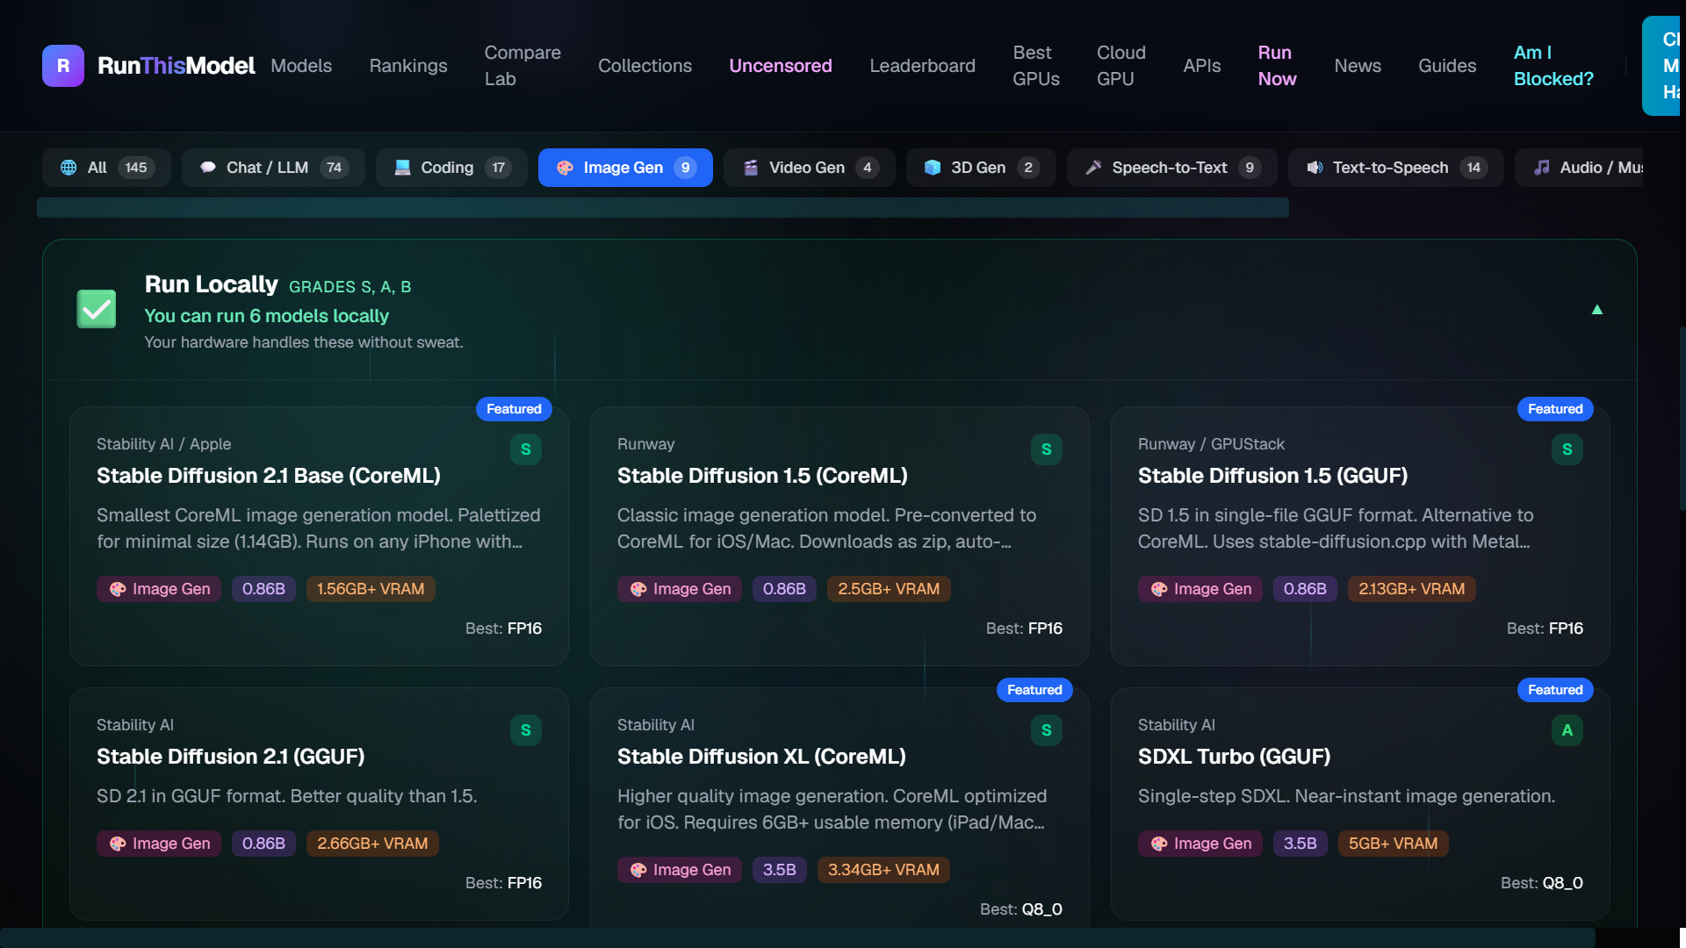Filter by Audio / Music category

coord(1580,168)
